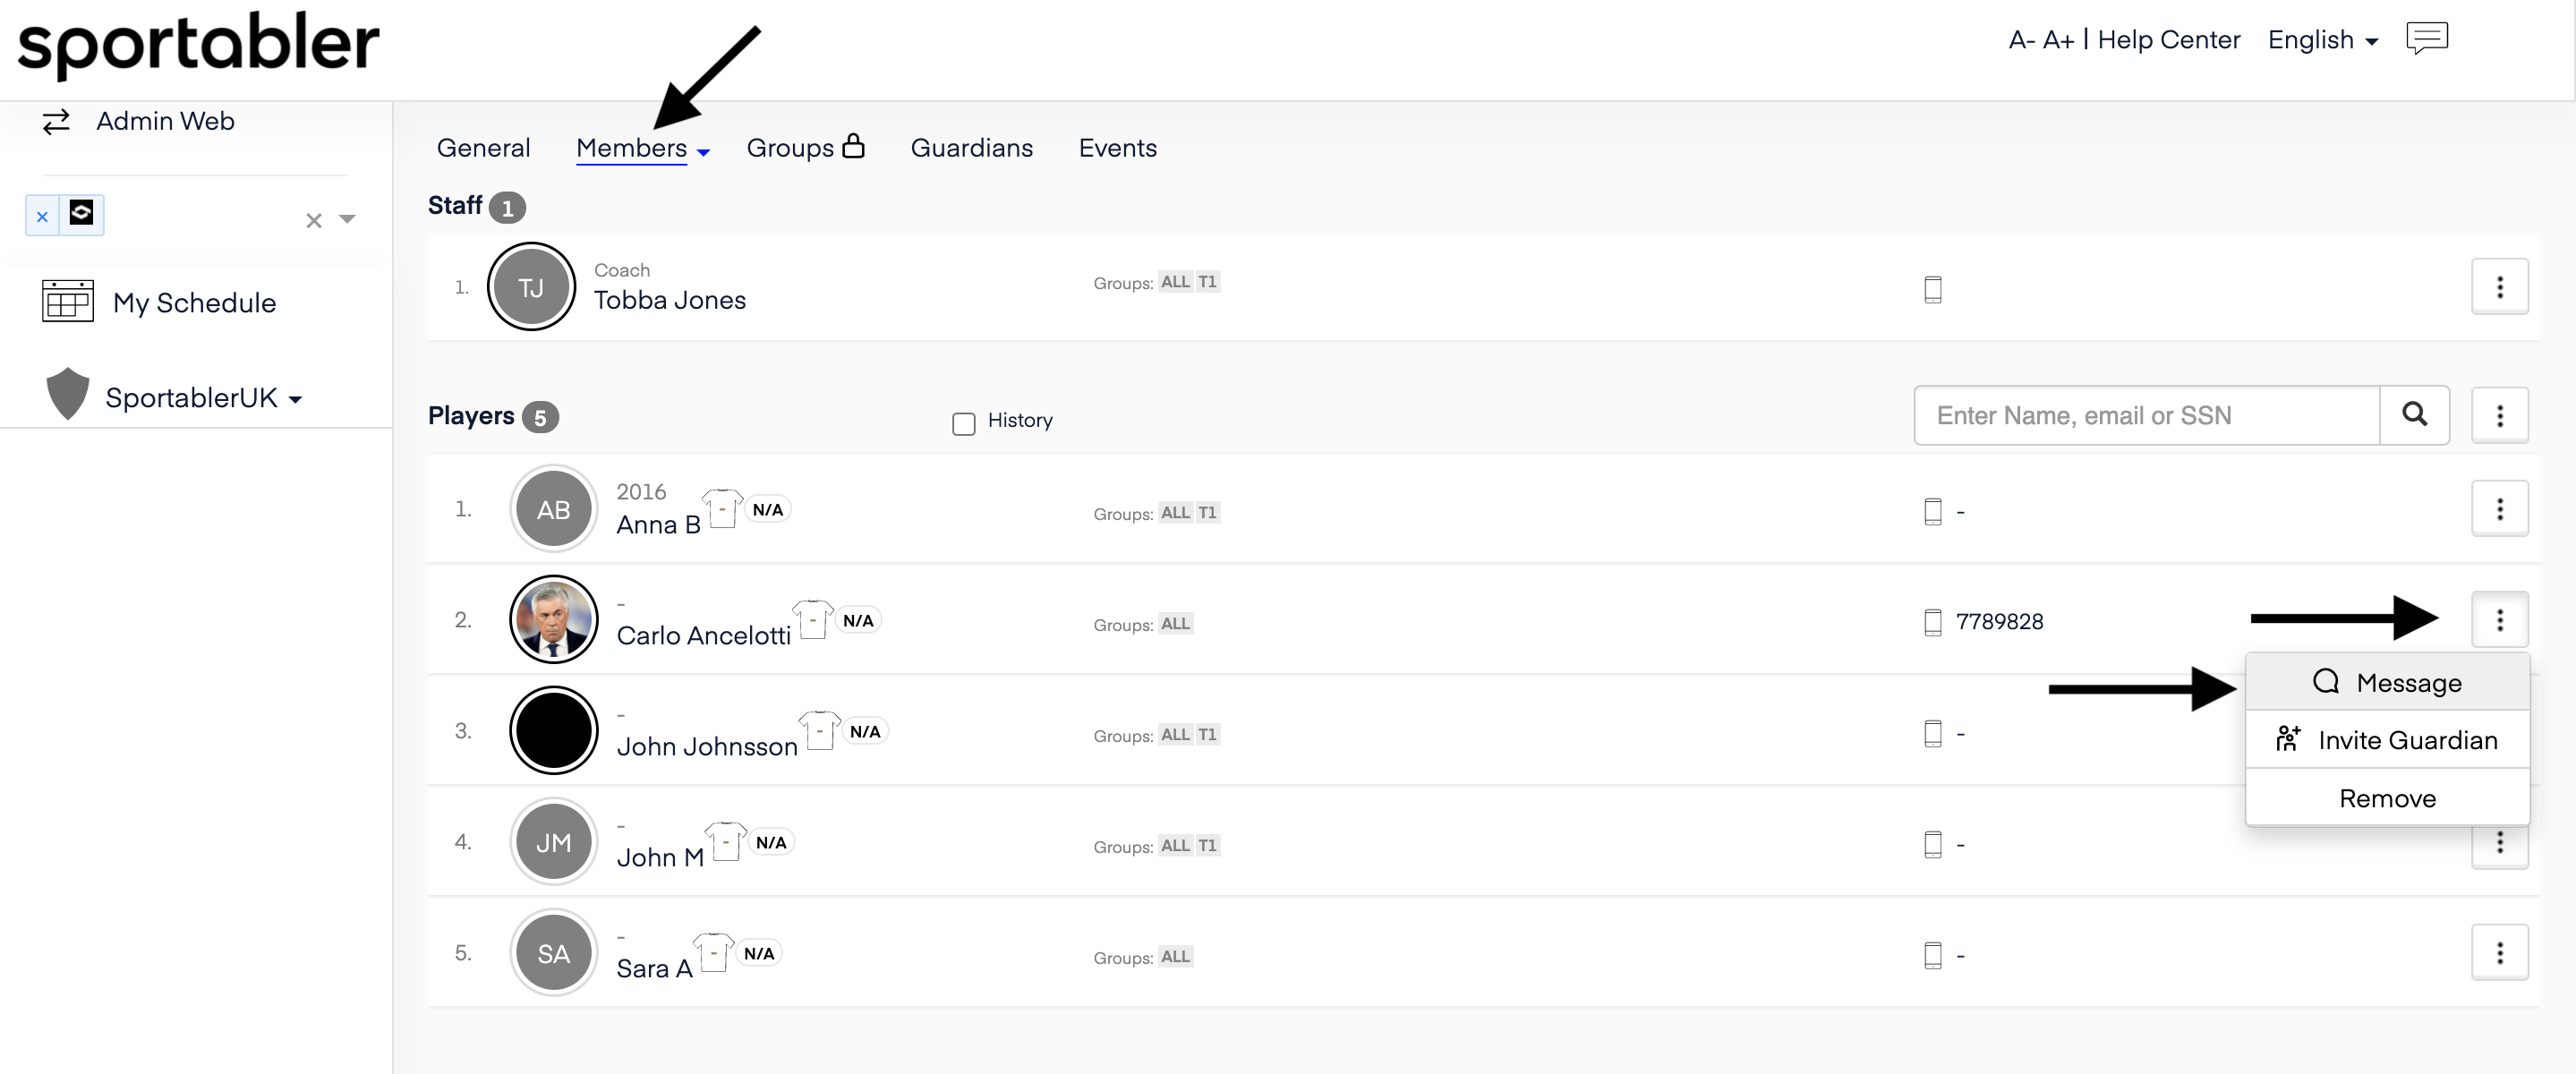2576x1074 pixels.
Task: Switch to the Guardians tab
Action: click(971, 148)
